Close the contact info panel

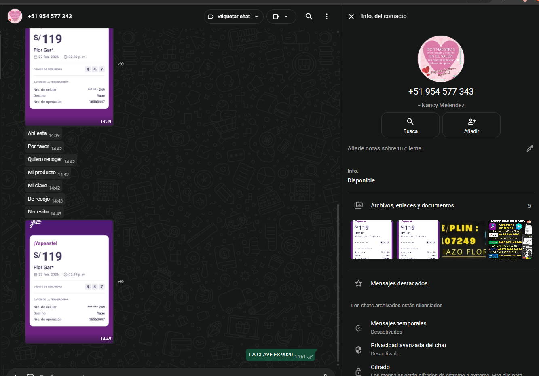coord(351,17)
